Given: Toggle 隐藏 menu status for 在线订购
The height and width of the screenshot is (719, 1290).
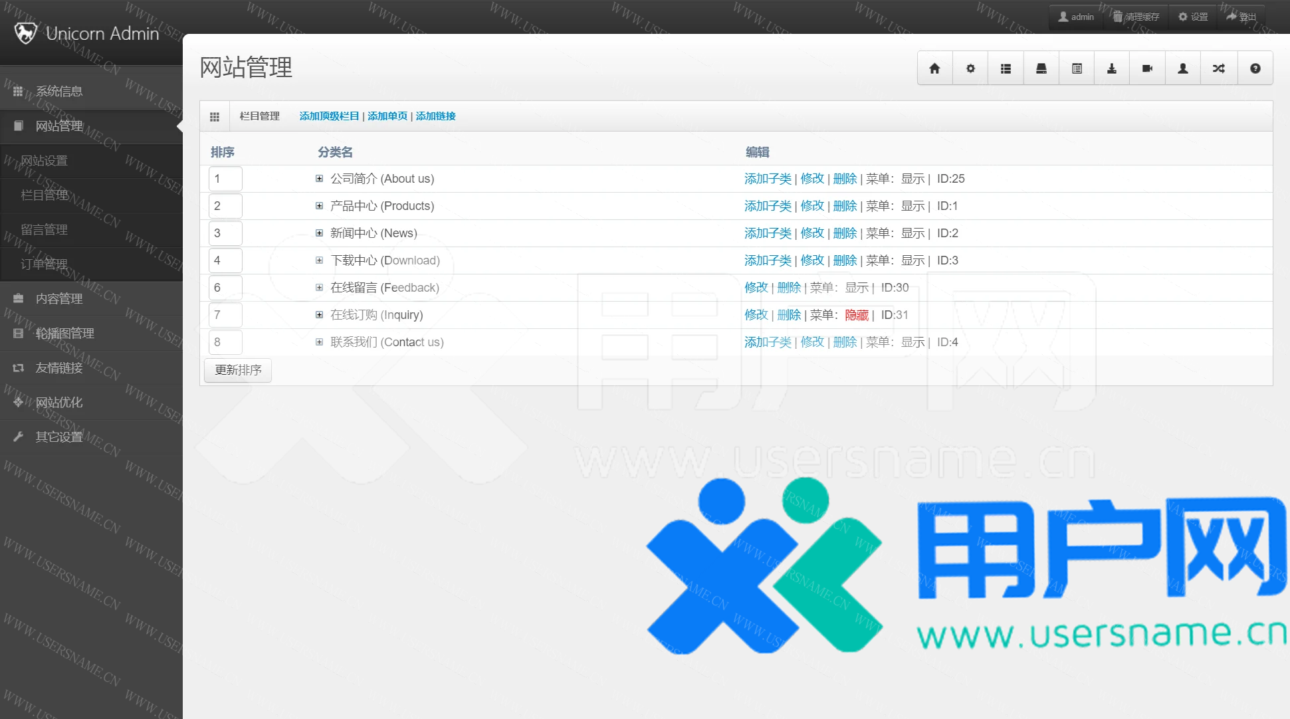Looking at the screenshot, I should click(x=856, y=315).
